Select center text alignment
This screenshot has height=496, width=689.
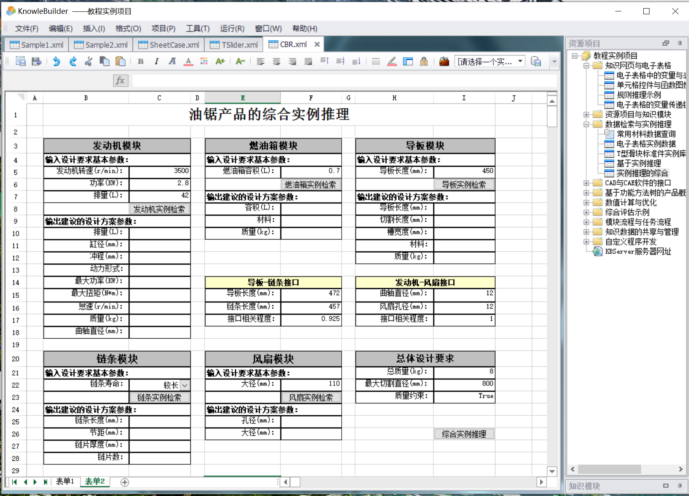coord(276,62)
